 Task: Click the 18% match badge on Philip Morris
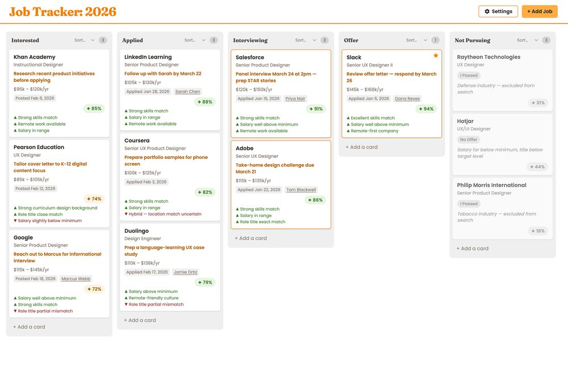point(538,231)
